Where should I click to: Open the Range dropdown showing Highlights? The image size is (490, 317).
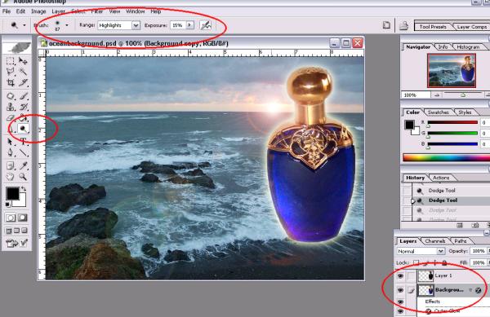pos(136,25)
